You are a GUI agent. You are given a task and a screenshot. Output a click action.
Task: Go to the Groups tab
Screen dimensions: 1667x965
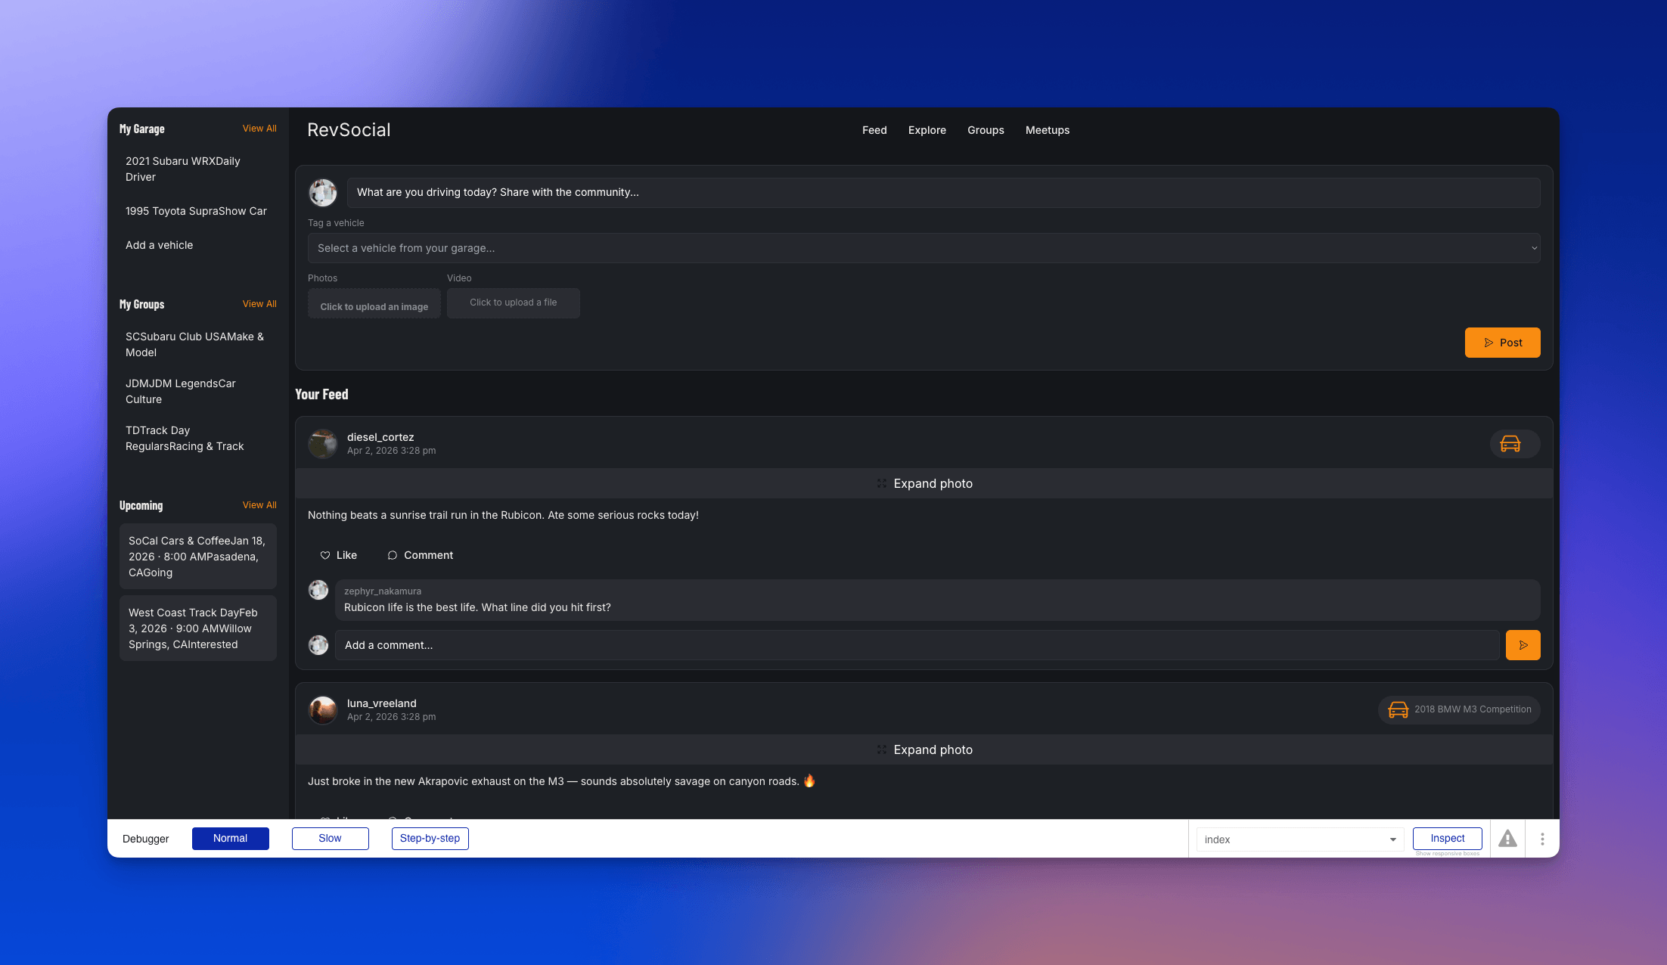986,130
